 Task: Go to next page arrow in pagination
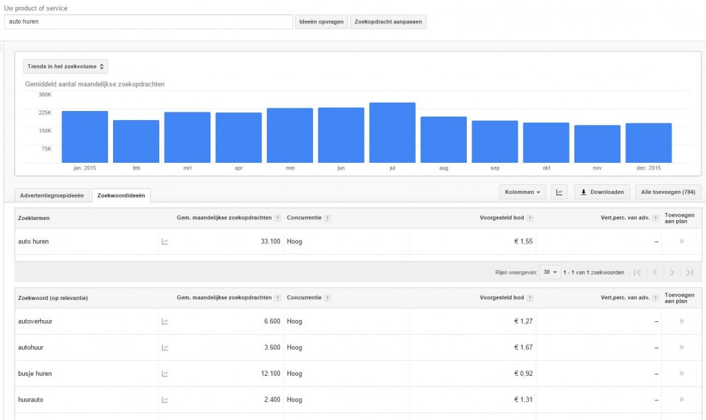672,272
